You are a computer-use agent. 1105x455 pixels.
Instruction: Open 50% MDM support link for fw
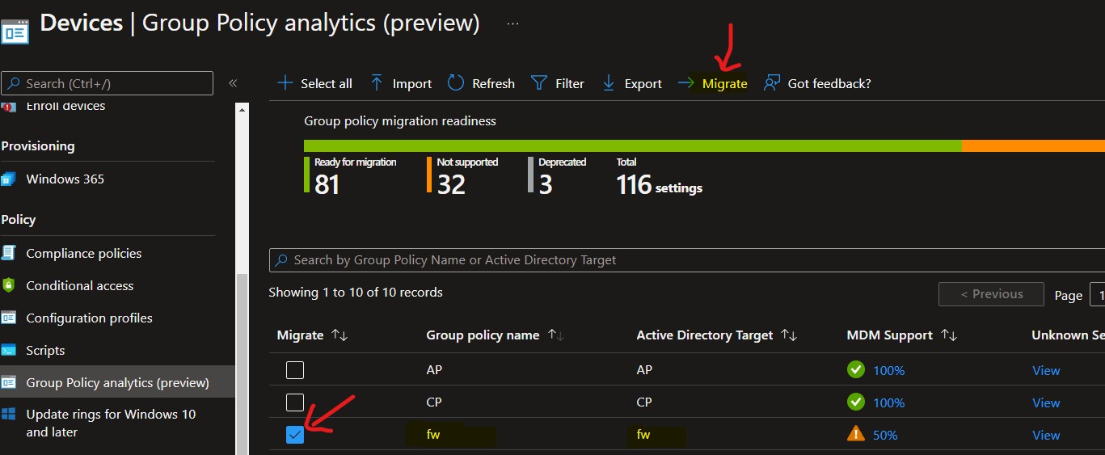tap(885, 435)
